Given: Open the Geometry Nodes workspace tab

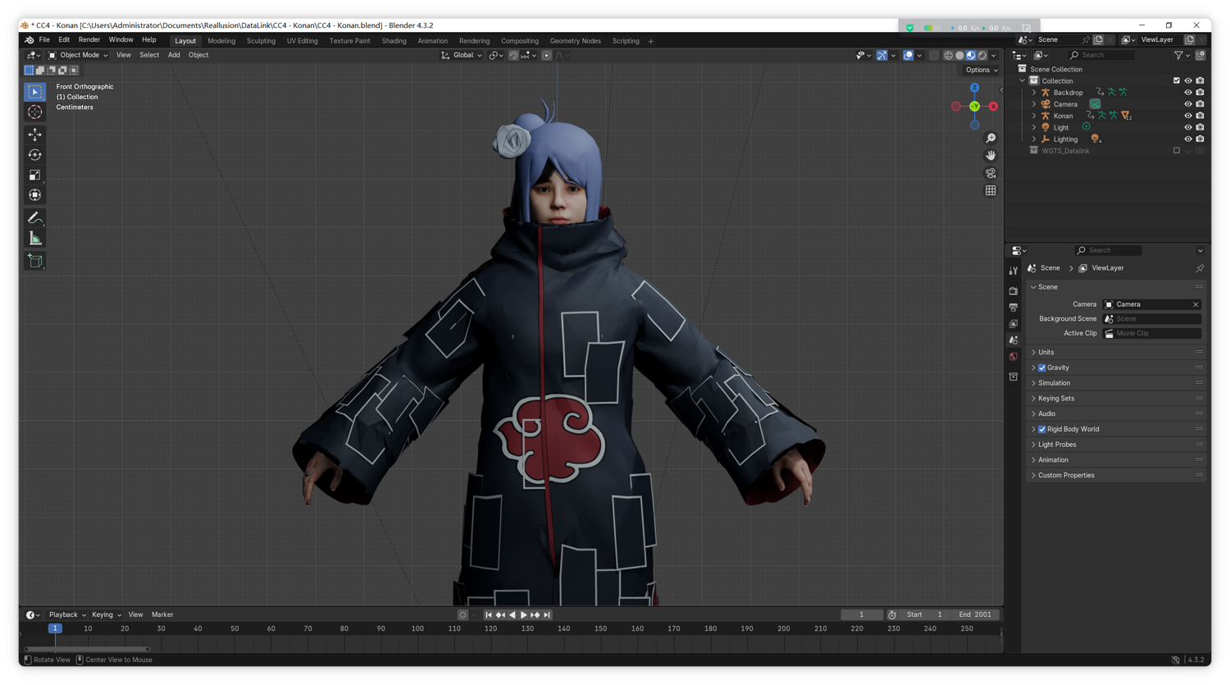Looking at the screenshot, I should click(x=575, y=41).
